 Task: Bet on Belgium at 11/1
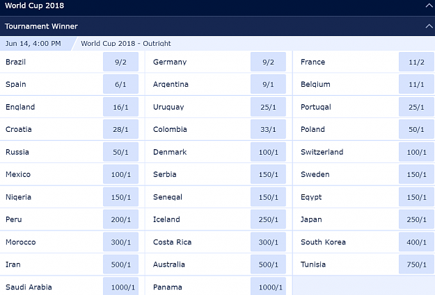click(x=416, y=84)
